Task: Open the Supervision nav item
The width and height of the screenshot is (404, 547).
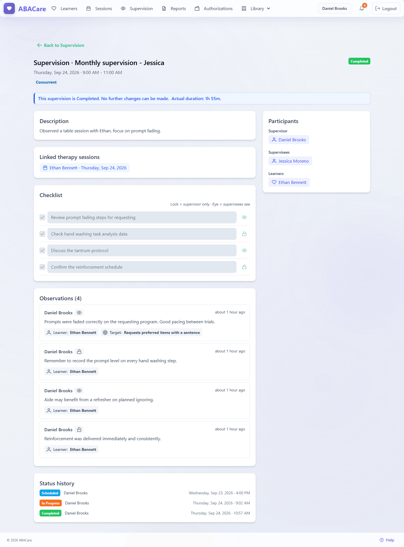Action: click(137, 8)
